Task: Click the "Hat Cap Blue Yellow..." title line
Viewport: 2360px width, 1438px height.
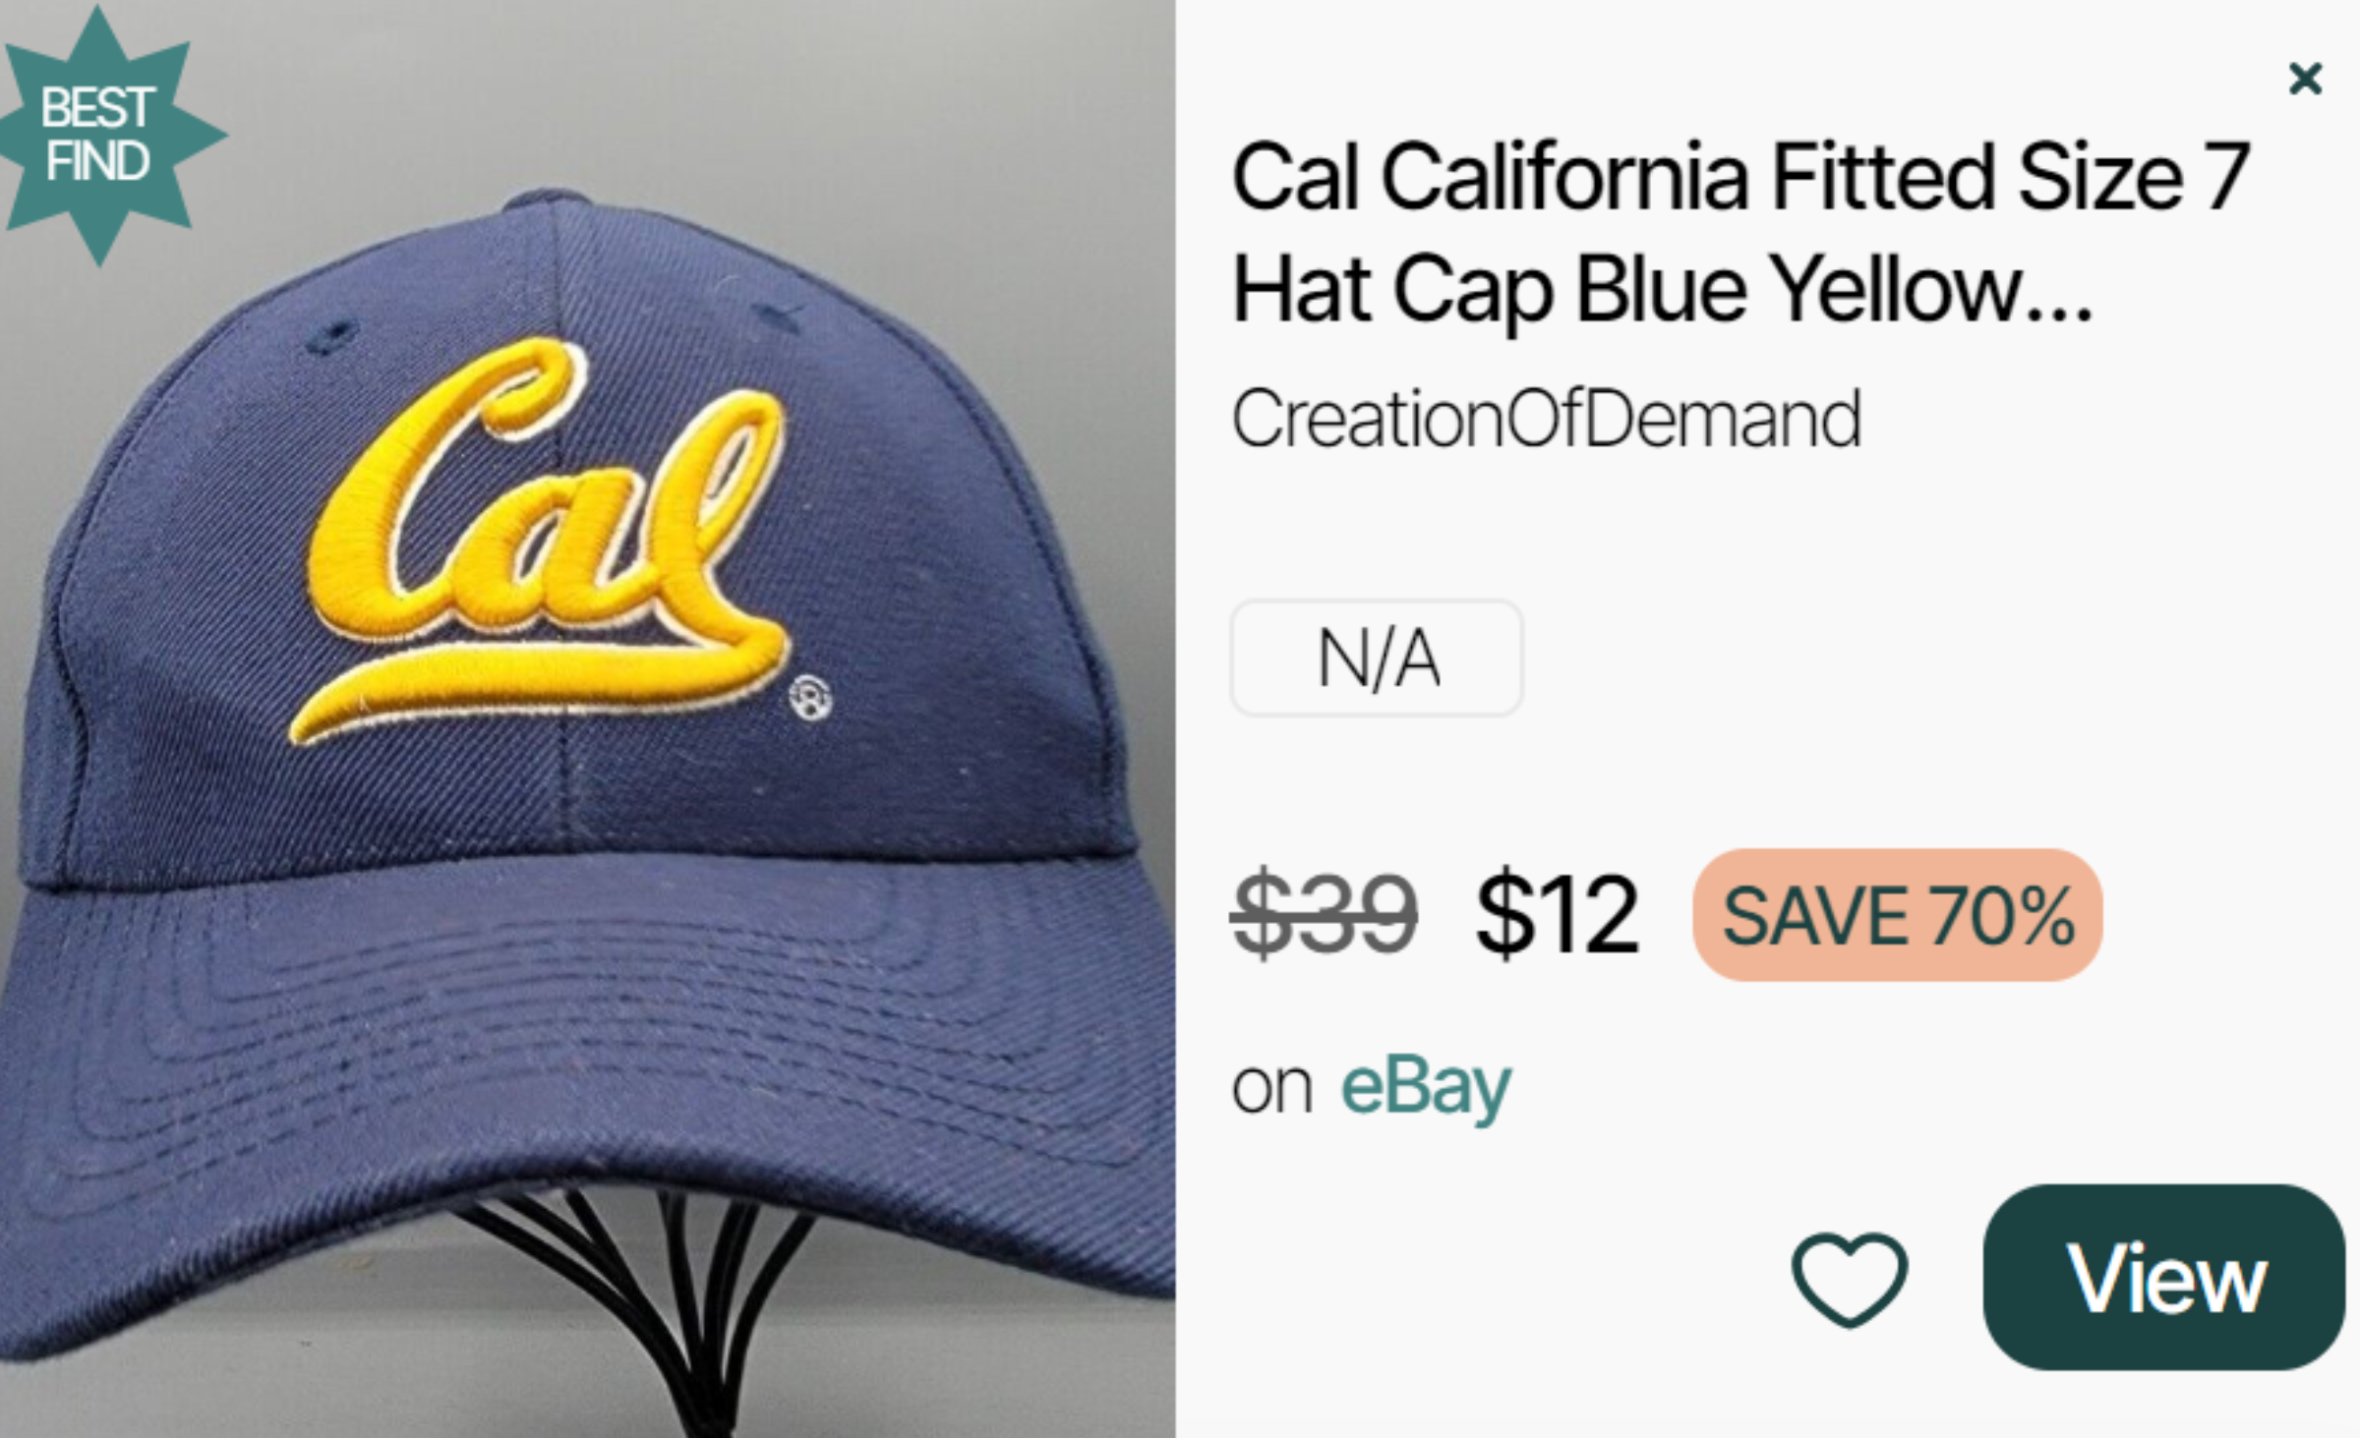Action: pos(1662,288)
